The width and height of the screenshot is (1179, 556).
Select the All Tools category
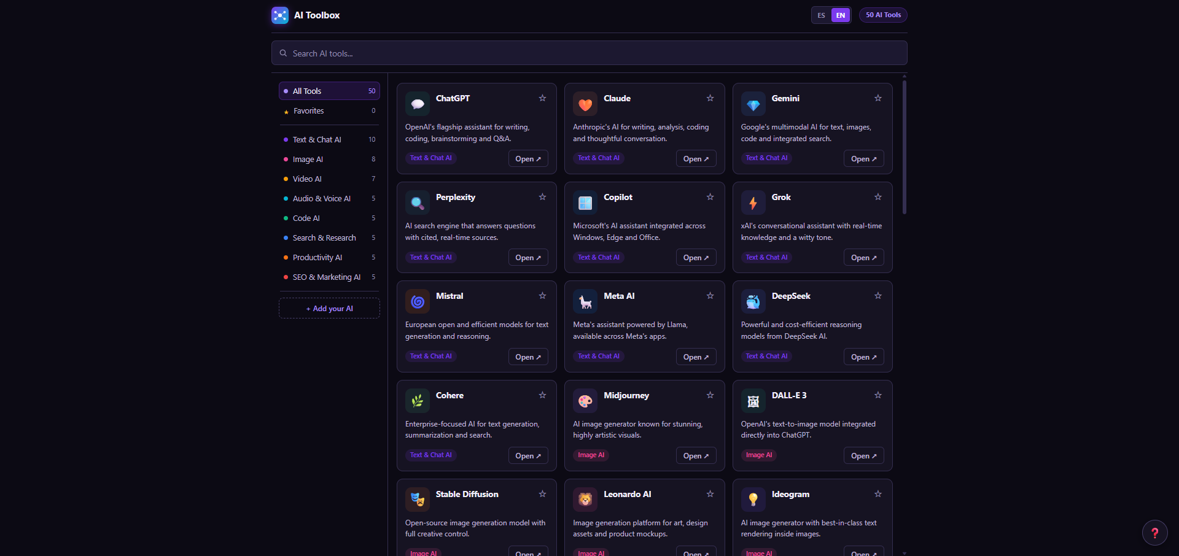329,91
